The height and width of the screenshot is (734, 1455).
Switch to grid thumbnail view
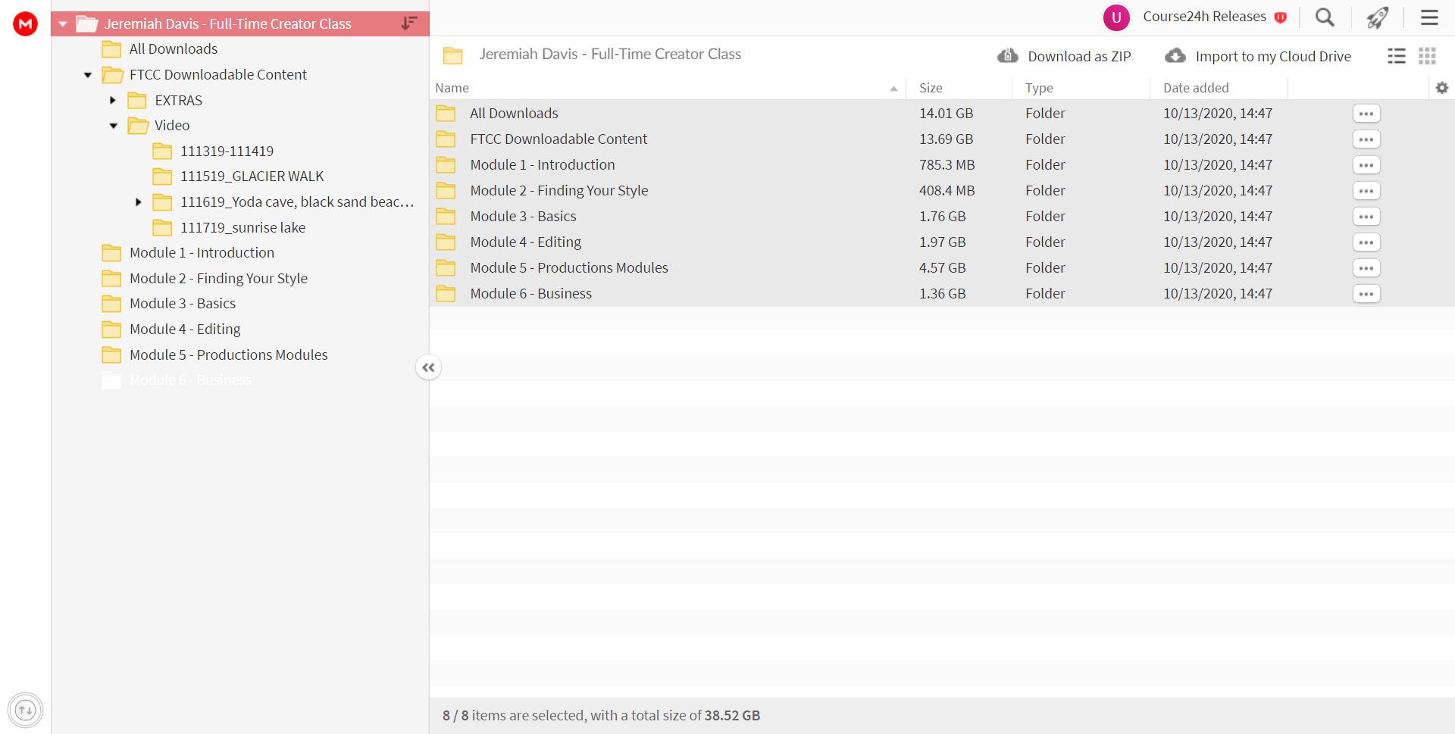(1427, 56)
